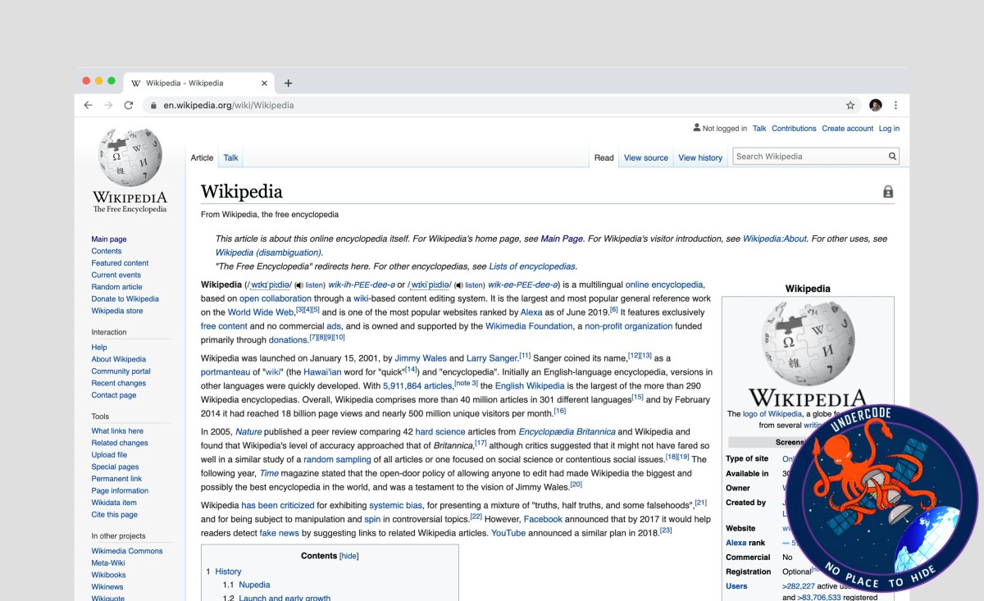Click Donate to Wikipedia
Viewport: 984px width, 601px height.
pos(125,298)
